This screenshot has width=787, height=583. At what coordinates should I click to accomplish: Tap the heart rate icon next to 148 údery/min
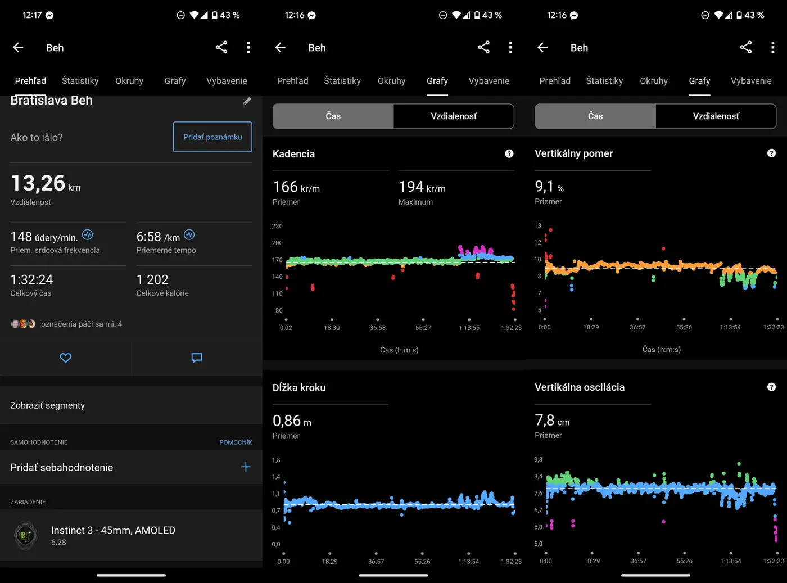click(88, 235)
